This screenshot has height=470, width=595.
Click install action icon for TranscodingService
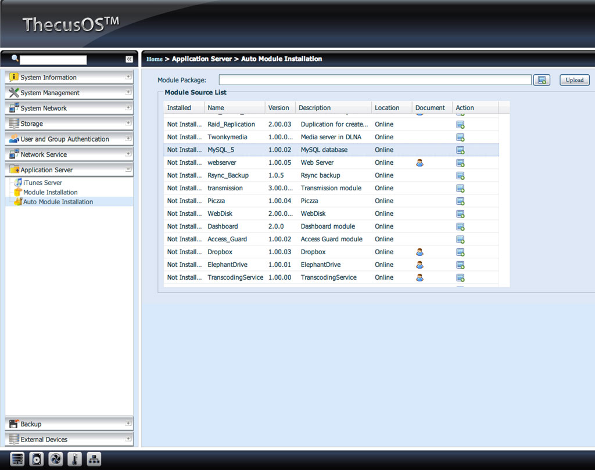pyautogui.click(x=460, y=278)
